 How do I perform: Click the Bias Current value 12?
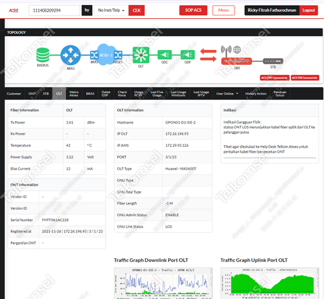click(x=68, y=169)
